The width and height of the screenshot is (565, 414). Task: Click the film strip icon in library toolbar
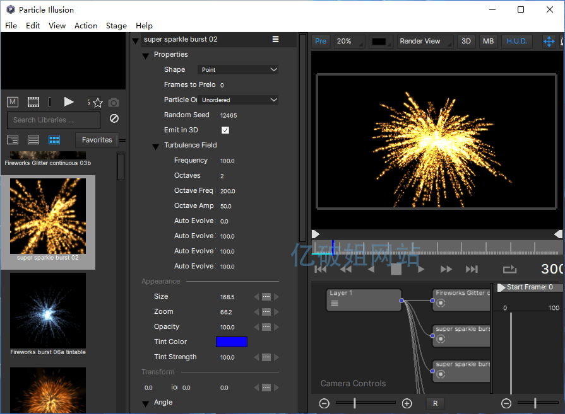tap(33, 102)
